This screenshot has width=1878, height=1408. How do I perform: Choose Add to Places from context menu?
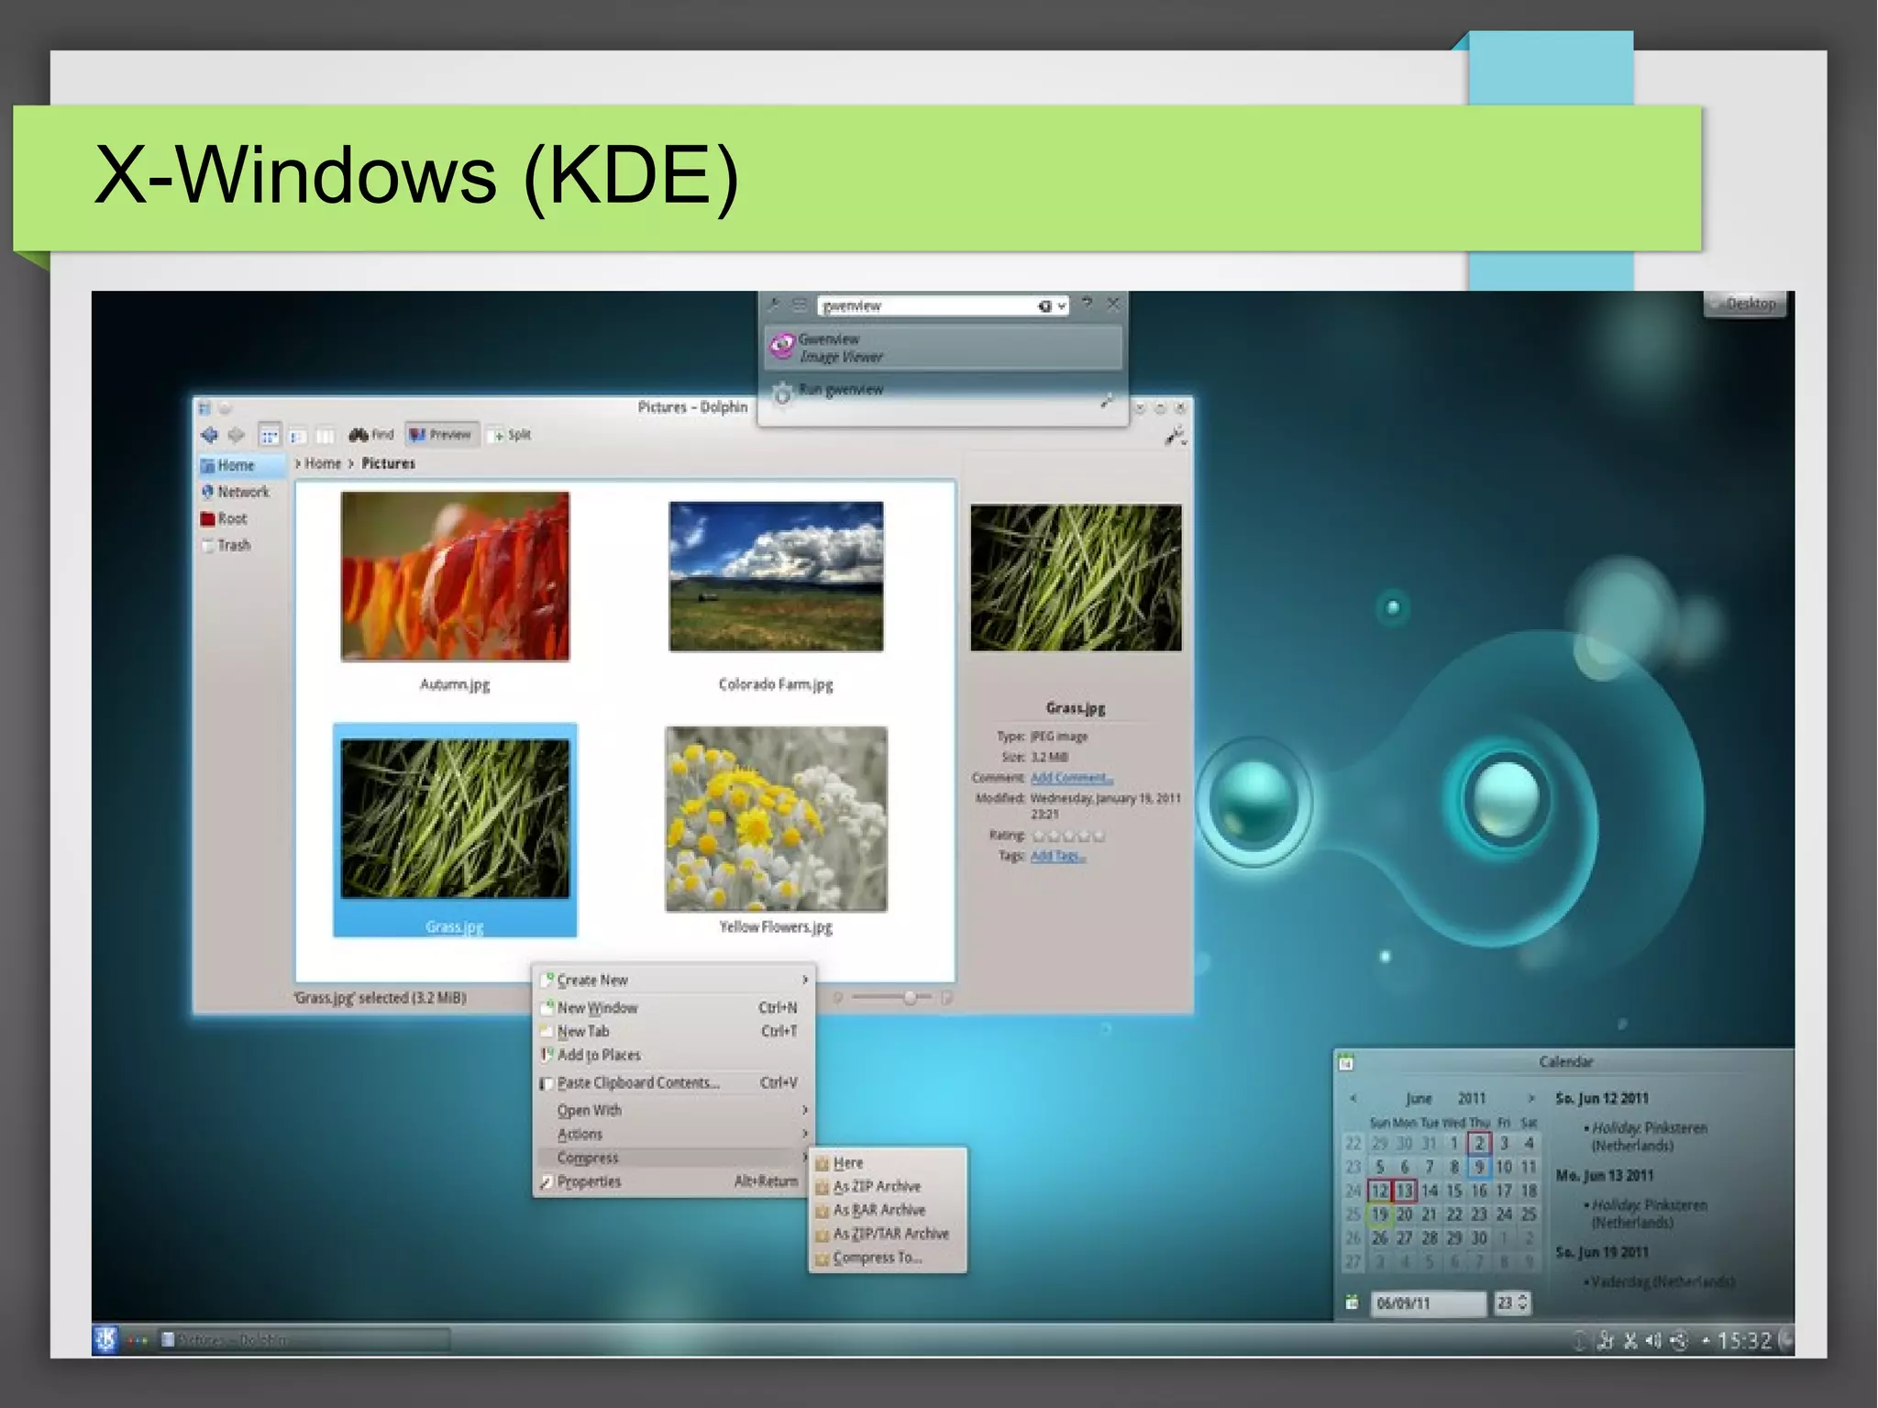coord(674,1055)
